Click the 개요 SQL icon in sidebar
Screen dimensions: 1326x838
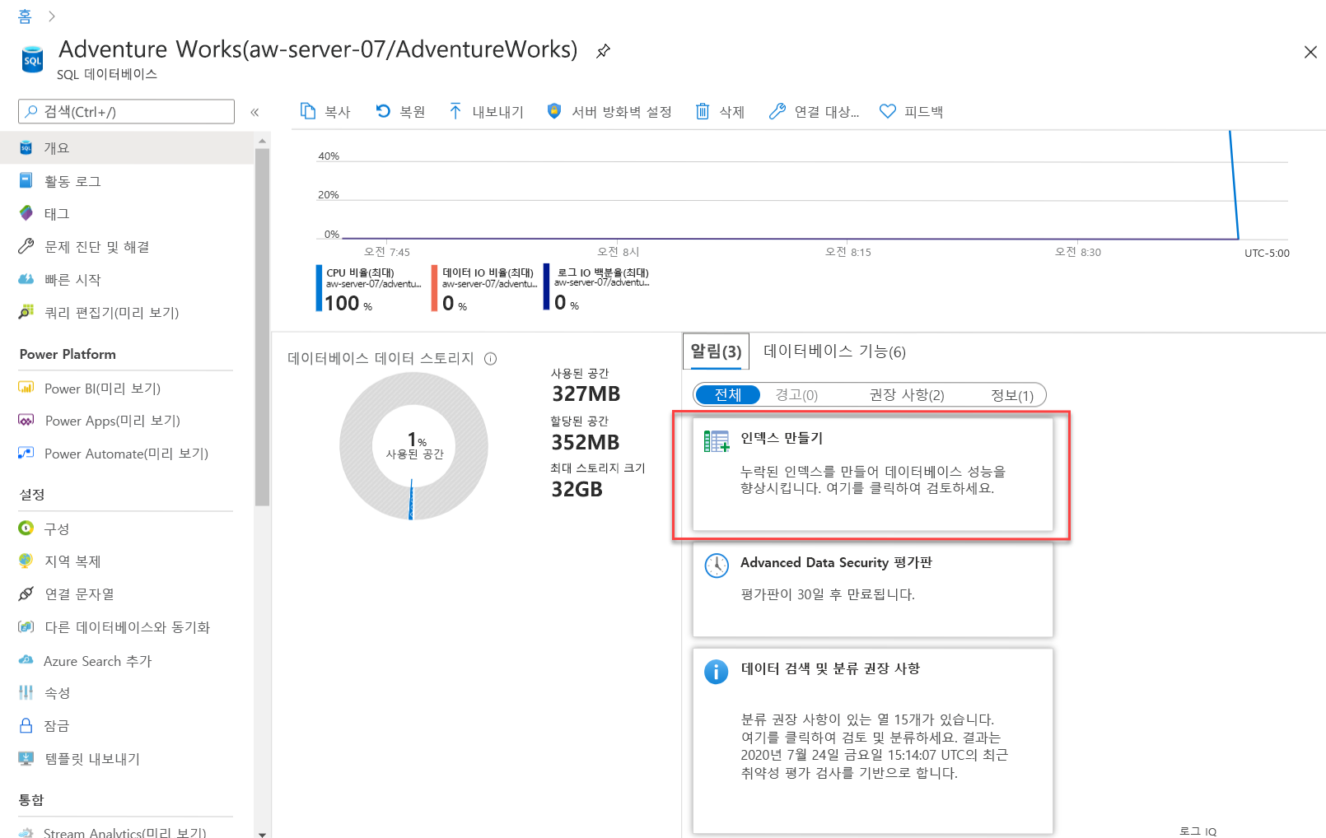[x=26, y=148]
